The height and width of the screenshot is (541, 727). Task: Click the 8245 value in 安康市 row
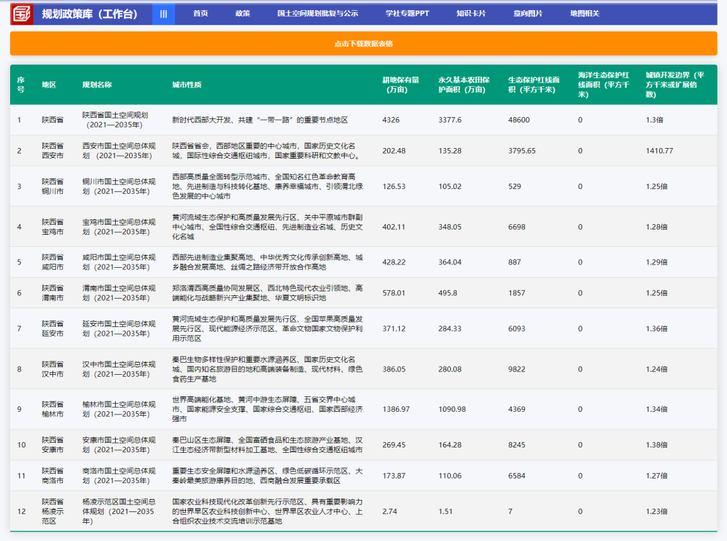pos(516,445)
